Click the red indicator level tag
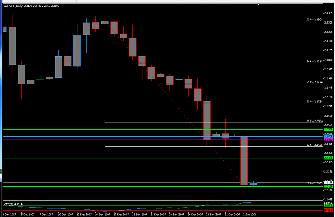This screenshot has height=217, width=335. (329, 211)
